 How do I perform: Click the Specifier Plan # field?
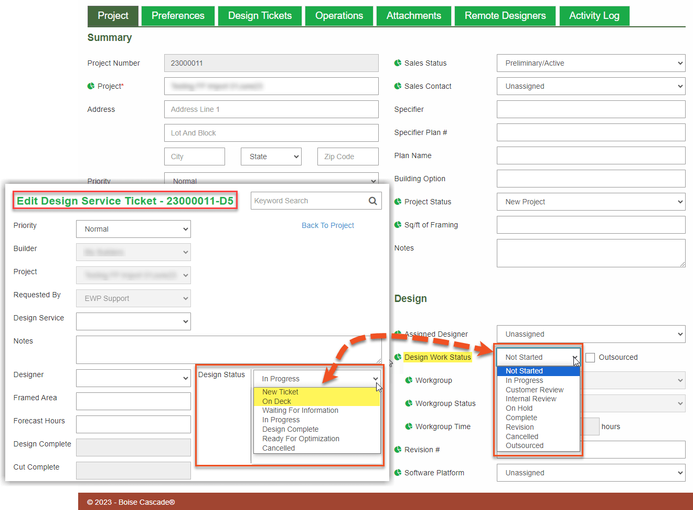coord(591,132)
